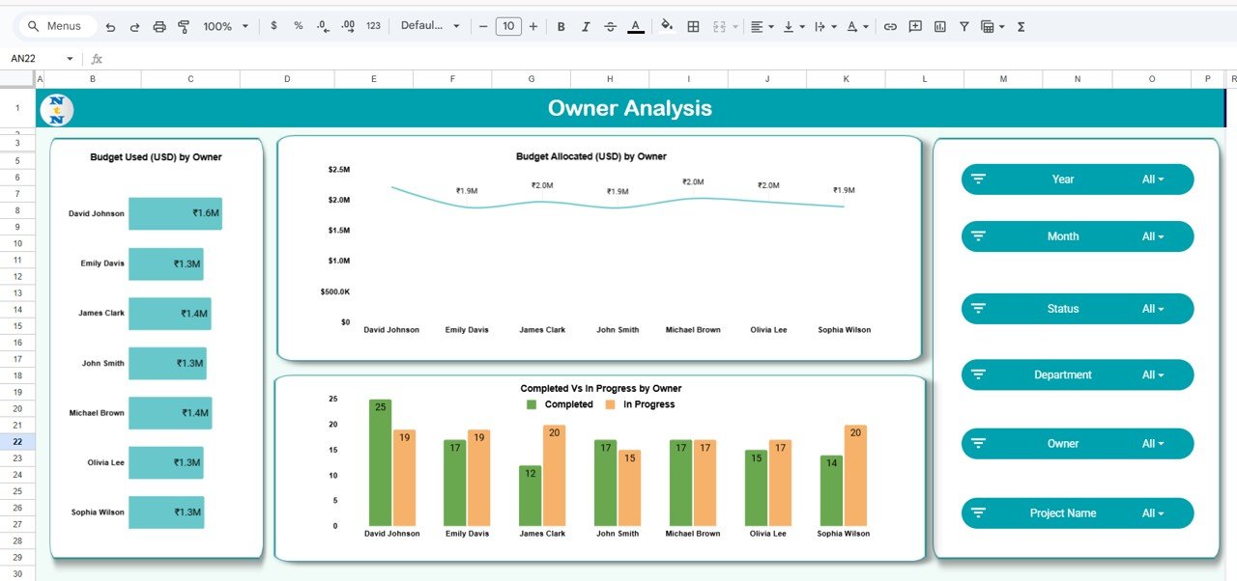Toggle bold formatting
1237x581 pixels.
[x=561, y=26]
